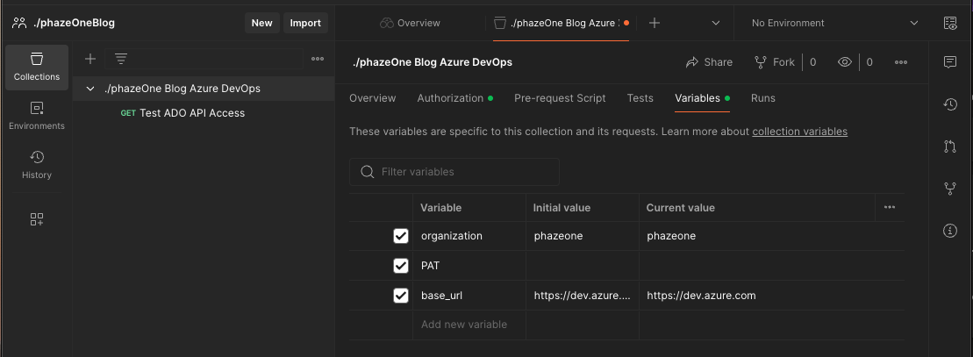Open the tab list dropdown chevron
This screenshot has width=973, height=357.
pos(715,23)
